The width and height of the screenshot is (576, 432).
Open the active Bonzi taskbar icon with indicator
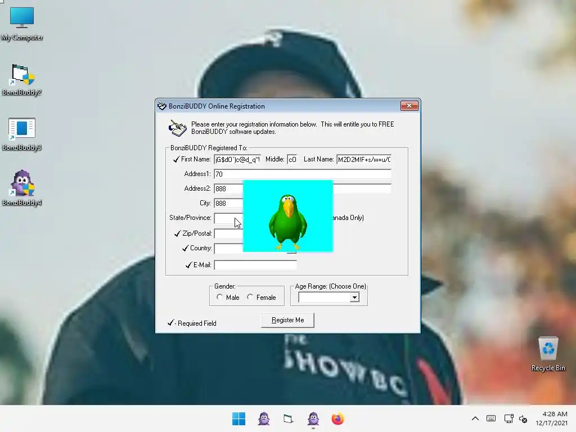(313, 418)
